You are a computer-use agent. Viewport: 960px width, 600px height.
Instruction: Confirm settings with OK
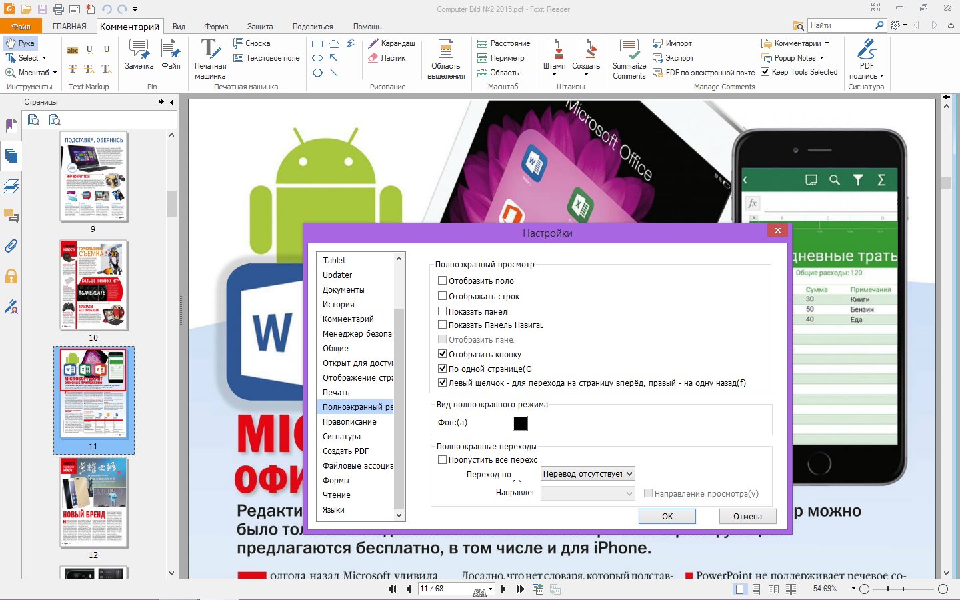tap(667, 516)
